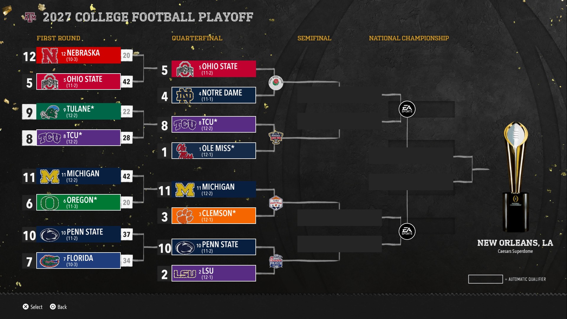Click the championship trophy image
Viewport: 567px width, 319px height.
pos(516,177)
